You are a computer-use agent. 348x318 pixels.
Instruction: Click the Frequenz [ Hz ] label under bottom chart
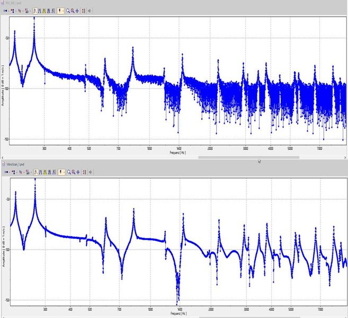(179, 313)
